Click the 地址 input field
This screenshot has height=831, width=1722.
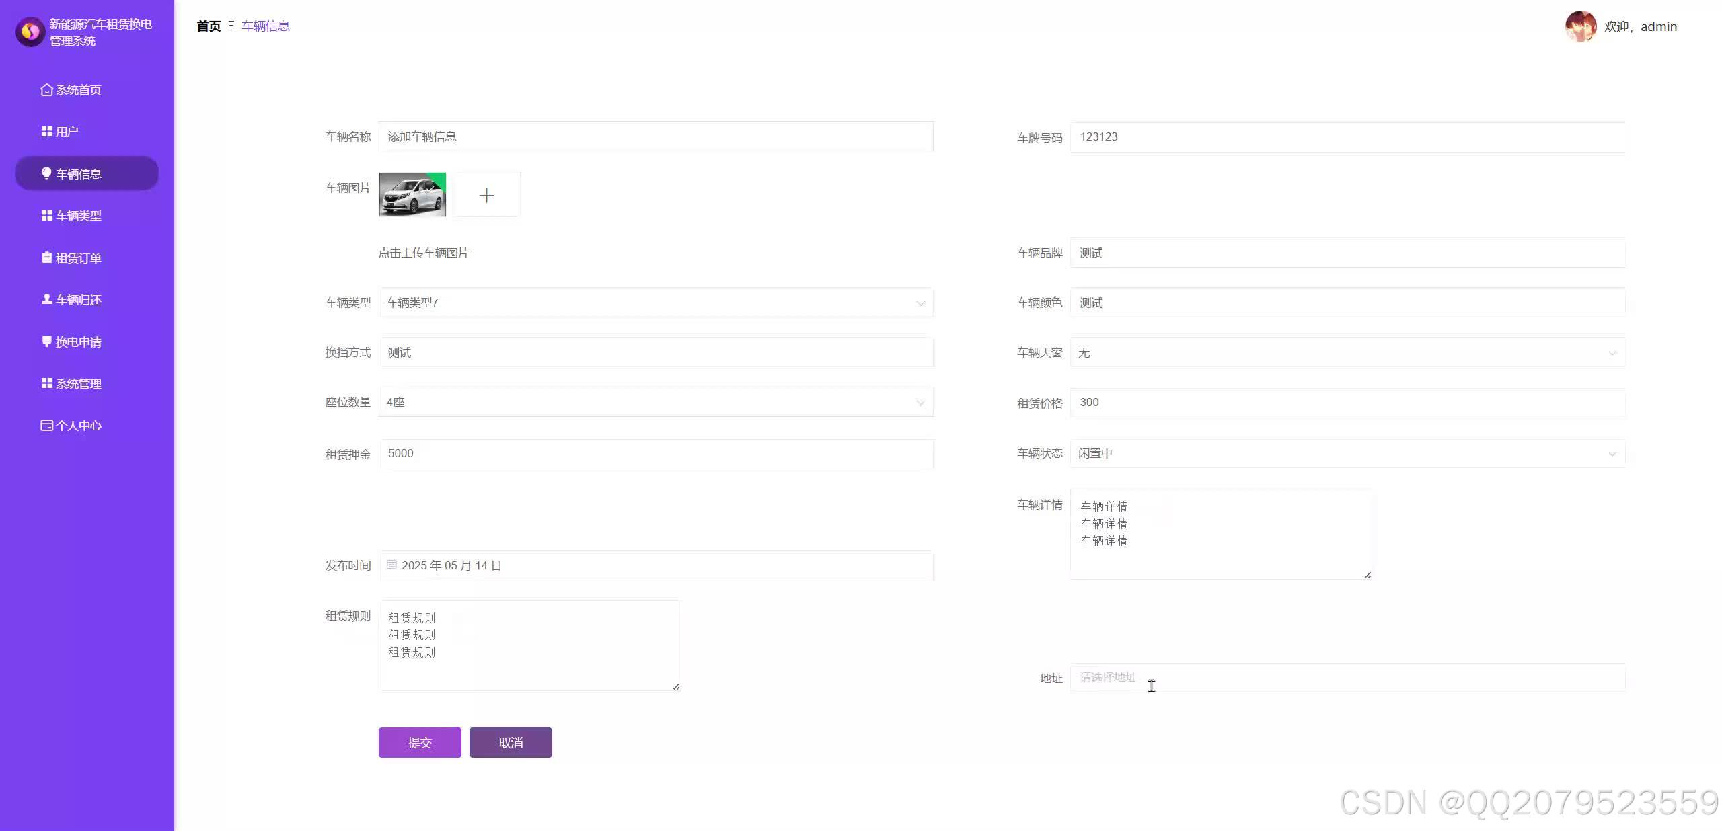point(1347,678)
